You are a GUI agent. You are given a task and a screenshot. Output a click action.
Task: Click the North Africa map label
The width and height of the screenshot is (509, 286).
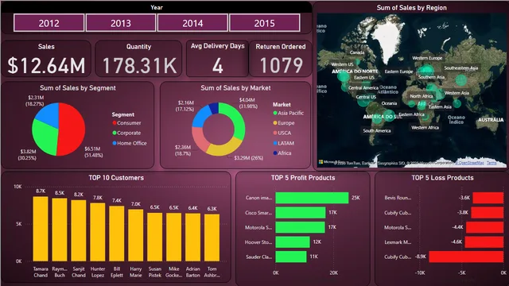click(x=422, y=96)
